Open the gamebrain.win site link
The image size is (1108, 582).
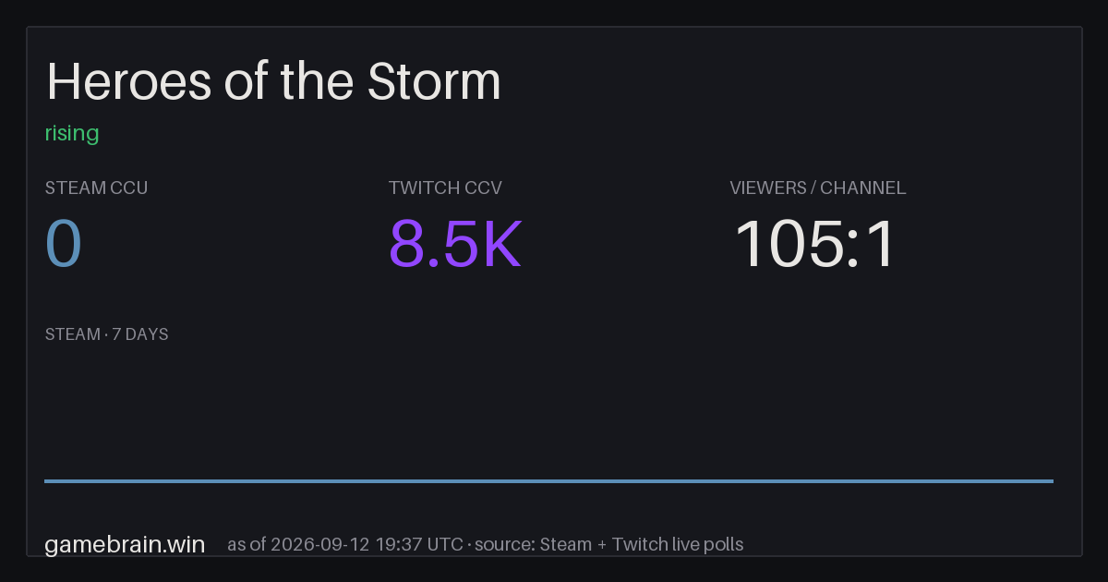[125, 544]
